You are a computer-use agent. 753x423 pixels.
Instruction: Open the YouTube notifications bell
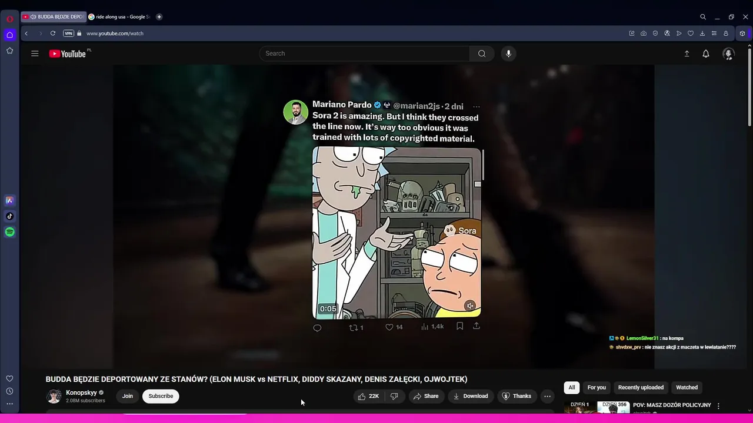tap(706, 53)
